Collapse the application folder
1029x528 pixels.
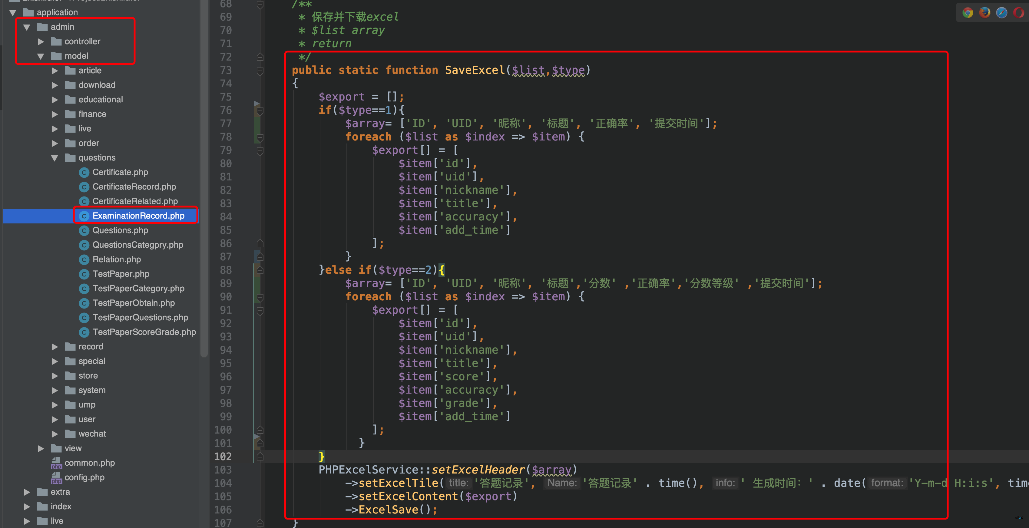coord(13,12)
